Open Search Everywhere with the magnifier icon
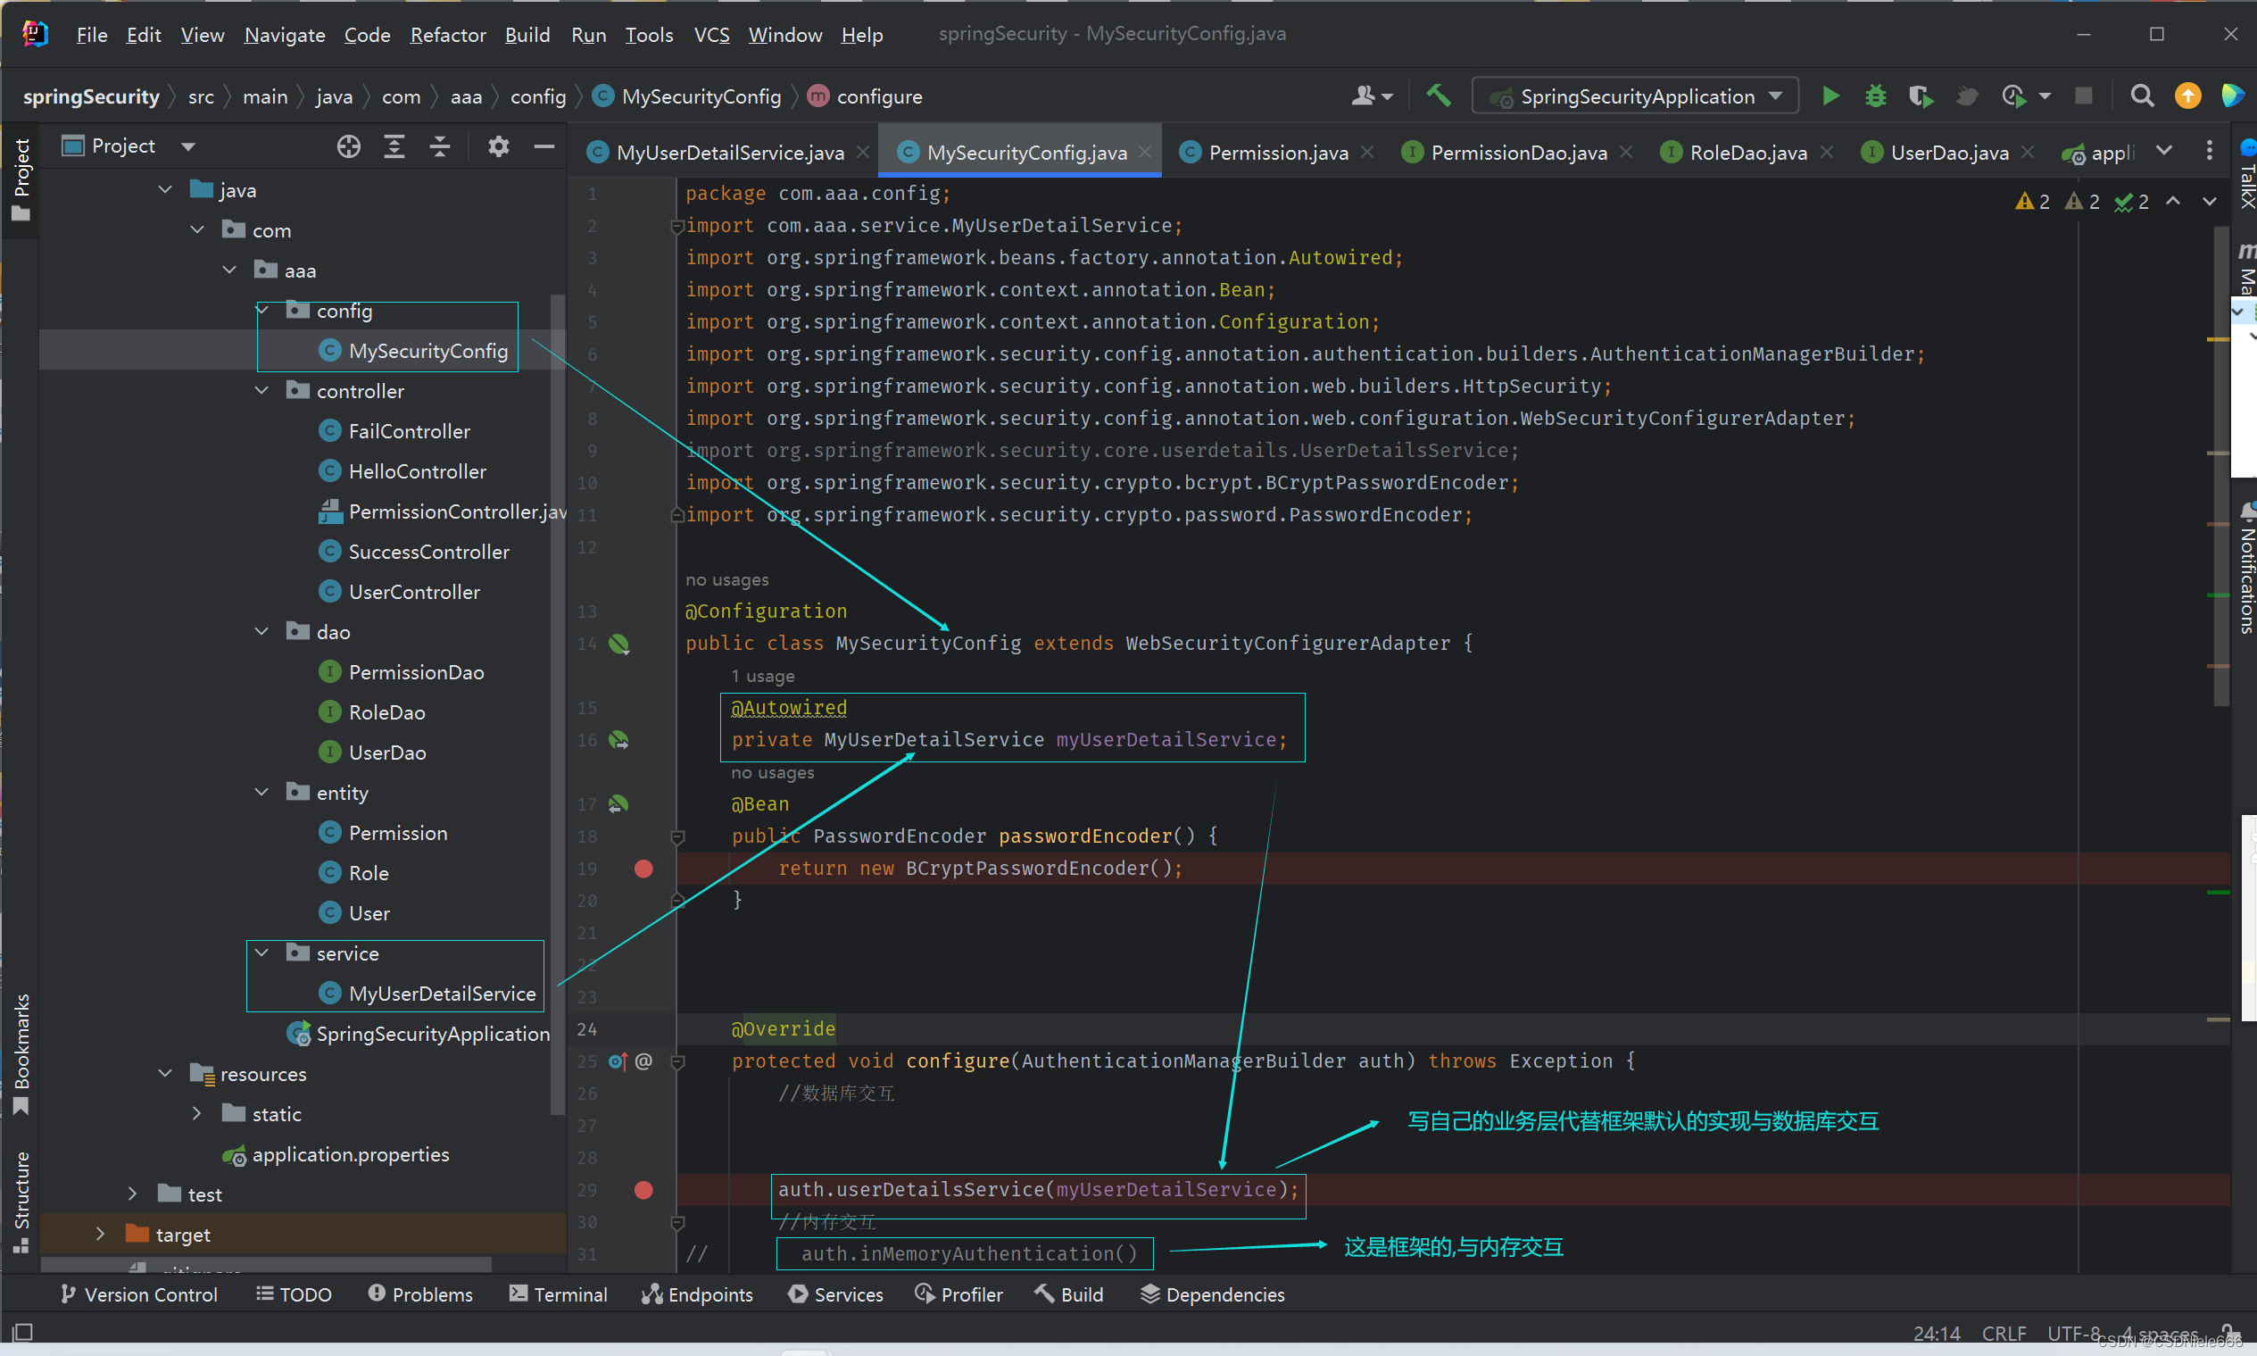The image size is (2257, 1356). pos(2142,95)
